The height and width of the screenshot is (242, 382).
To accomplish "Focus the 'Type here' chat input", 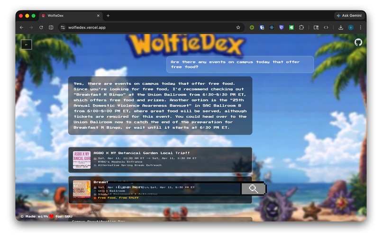I will [x=173, y=188].
